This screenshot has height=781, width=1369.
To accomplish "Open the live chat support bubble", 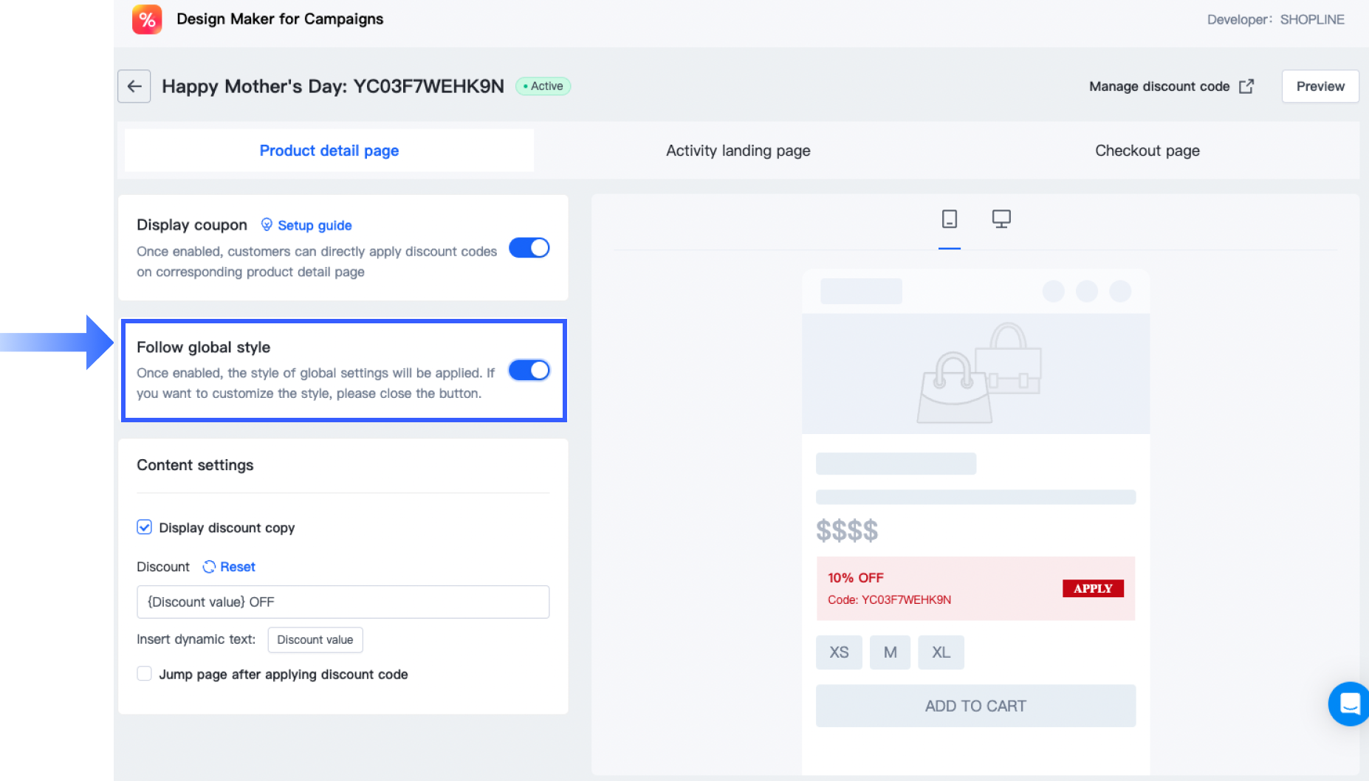I will (1349, 703).
